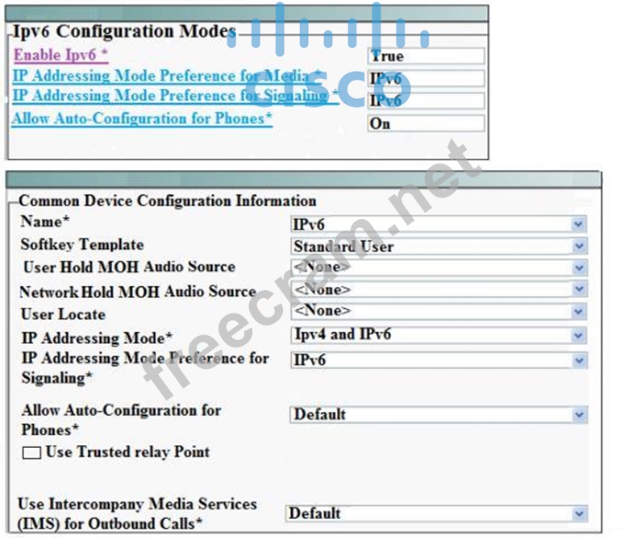Expand the User Locate dropdown
The height and width of the screenshot is (544, 624).
tap(438, 311)
